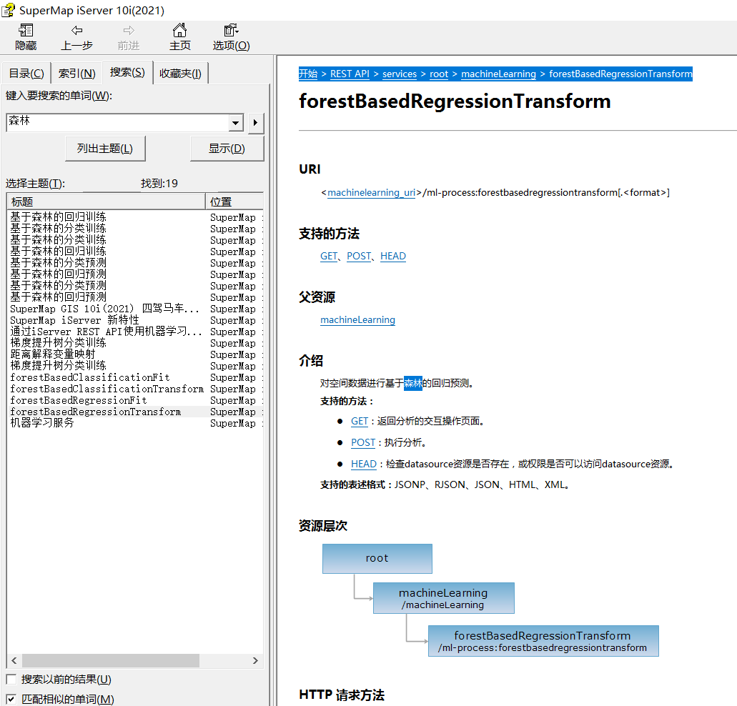Select the SuperMap iServer 新特性 result
Screen dimensions: 737x706
74,320
